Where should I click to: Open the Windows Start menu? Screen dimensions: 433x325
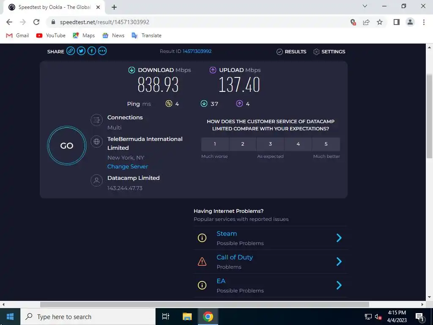[x=10, y=317]
